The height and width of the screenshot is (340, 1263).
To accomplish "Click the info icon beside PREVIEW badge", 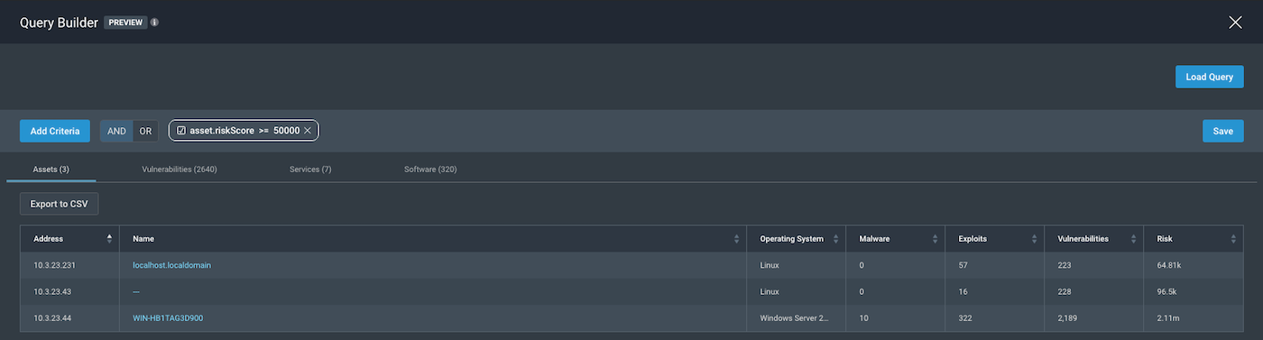I will [154, 23].
